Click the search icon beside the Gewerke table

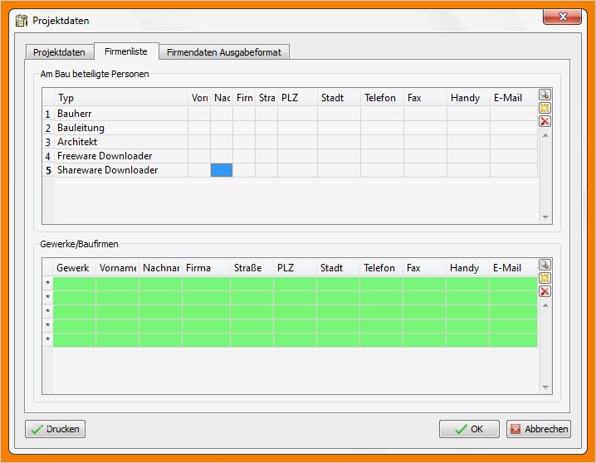(x=545, y=265)
